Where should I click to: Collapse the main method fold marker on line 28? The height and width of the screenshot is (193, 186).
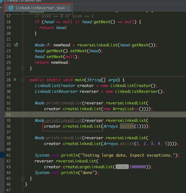[23, 80]
